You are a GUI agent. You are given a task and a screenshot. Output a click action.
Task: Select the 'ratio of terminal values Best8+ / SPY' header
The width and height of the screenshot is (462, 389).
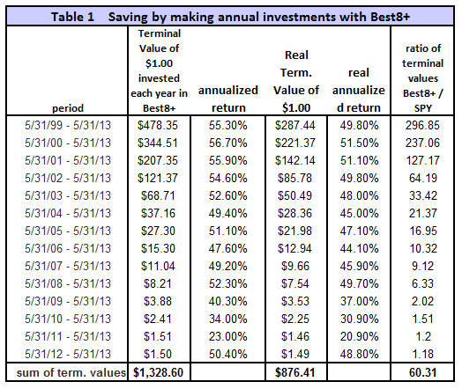[423, 78]
